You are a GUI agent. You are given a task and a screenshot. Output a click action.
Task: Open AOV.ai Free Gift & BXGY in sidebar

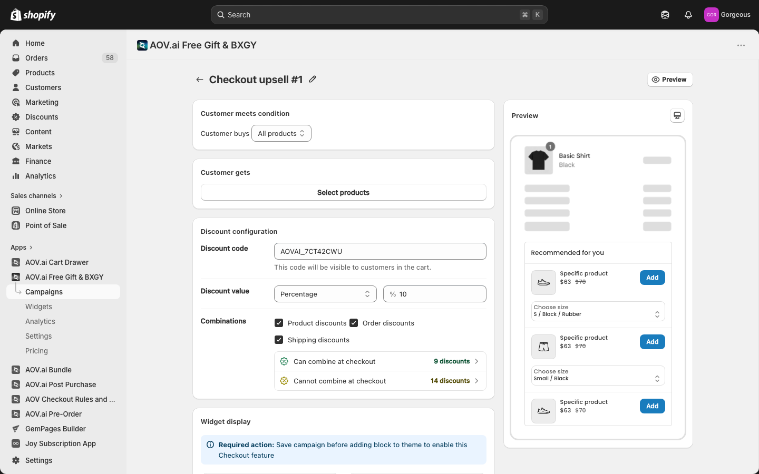click(x=63, y=277)
